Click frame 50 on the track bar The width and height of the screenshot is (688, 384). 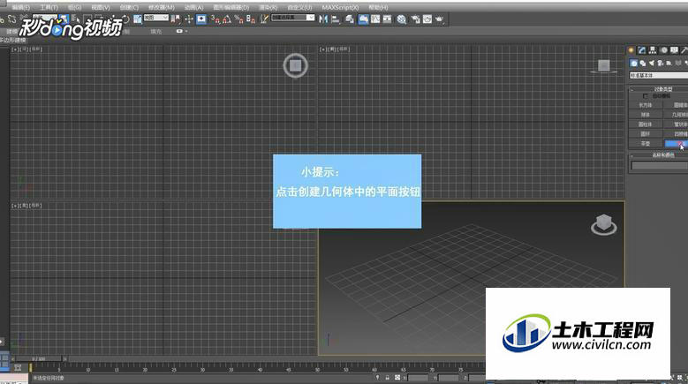click(317, 369)
